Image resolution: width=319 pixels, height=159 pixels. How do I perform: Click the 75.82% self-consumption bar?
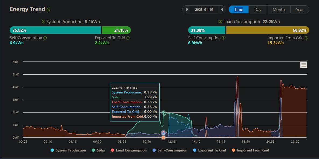pos(55,30)
